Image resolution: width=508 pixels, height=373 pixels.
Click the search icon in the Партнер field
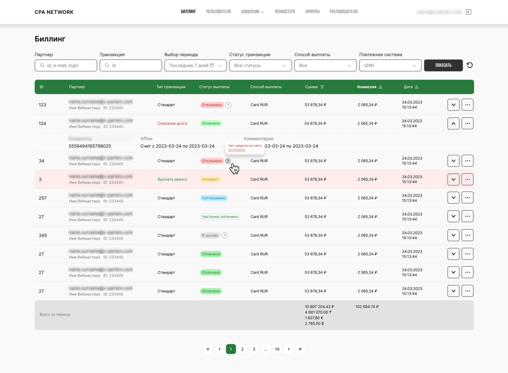42,65
